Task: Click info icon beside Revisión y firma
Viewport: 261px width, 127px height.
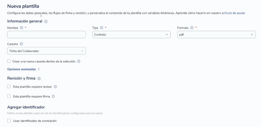Action: pos(39,78)
